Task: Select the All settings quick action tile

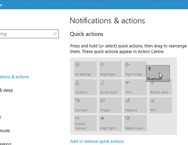Action: pos(85,69)
